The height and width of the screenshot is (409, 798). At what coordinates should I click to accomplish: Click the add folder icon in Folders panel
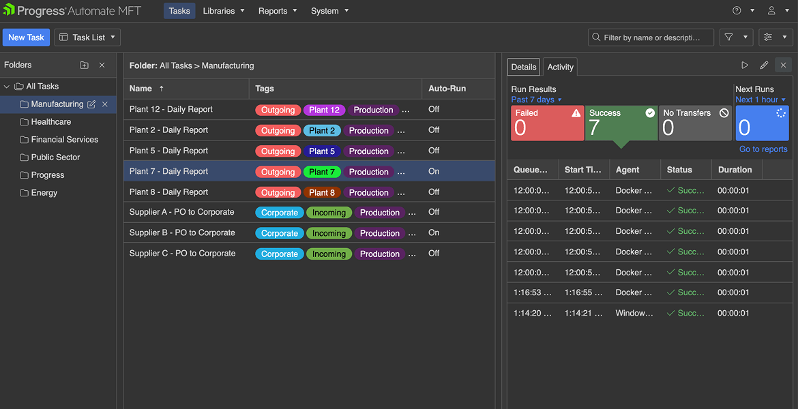(x=83, y=65)
